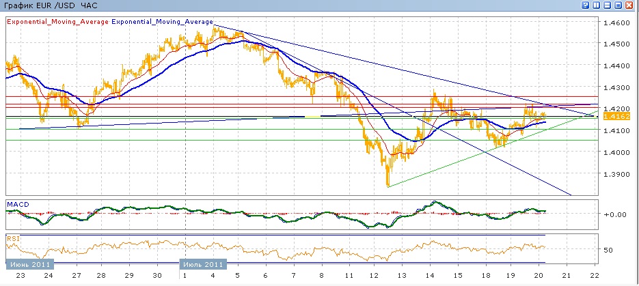Select the Июль 2011 month marker
This screenshot has width=639, height=286.
[203, 264]
